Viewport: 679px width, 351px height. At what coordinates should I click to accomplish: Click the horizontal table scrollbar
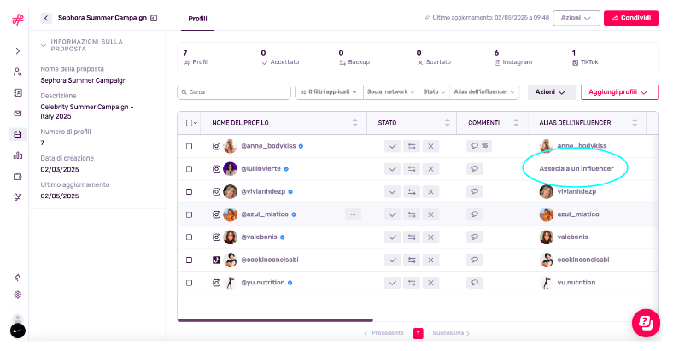(275, 320)
